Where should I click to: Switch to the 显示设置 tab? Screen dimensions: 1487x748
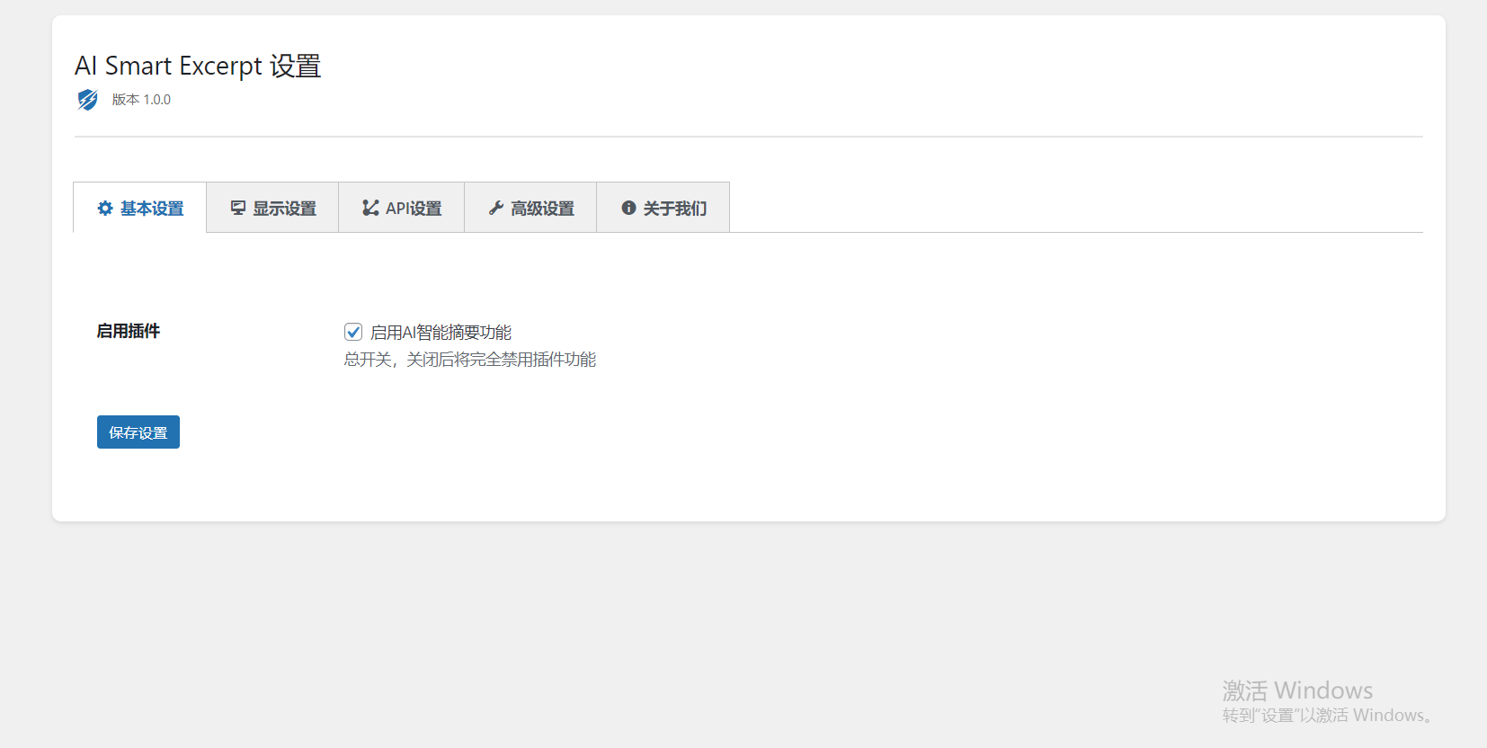pos(272,208)
